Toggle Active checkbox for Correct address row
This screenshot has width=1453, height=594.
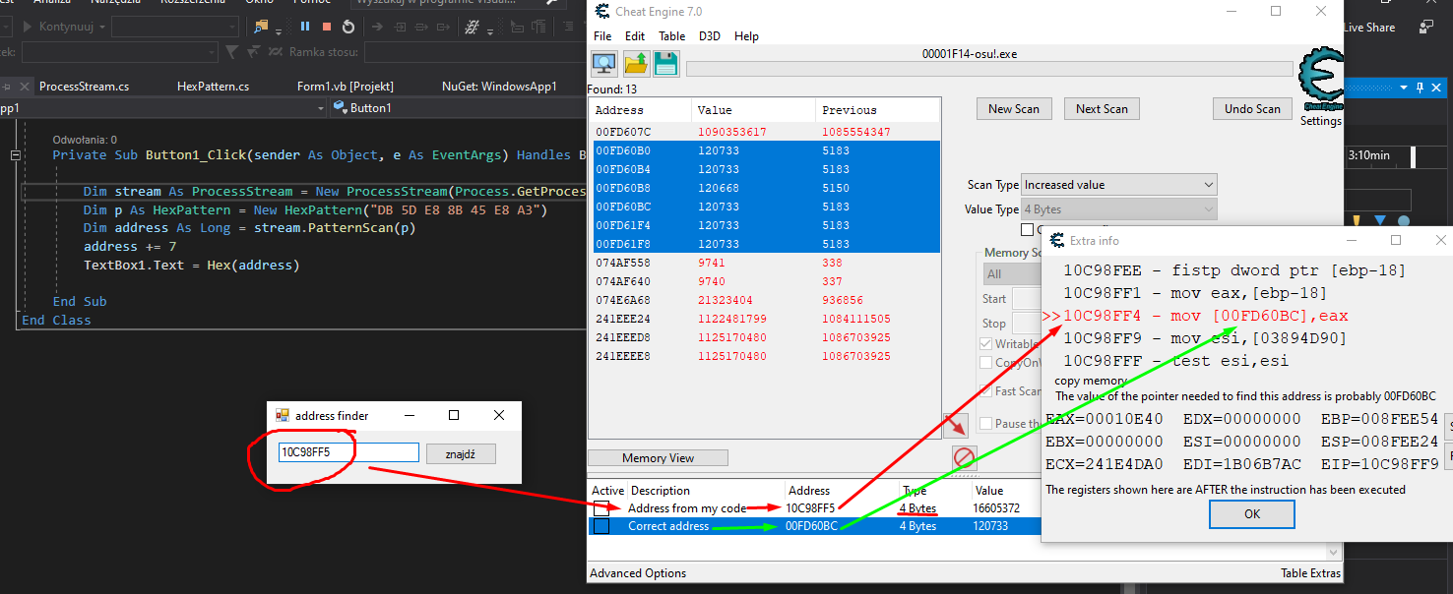click(x=600, y=526)
